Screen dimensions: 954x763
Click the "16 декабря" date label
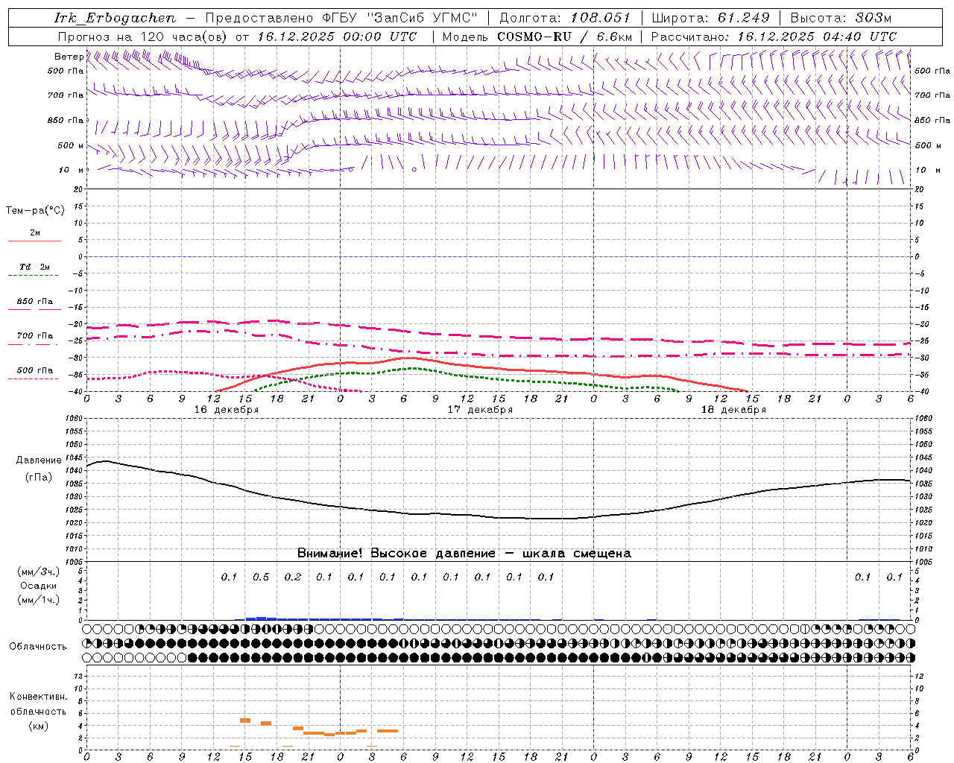click(x=227, y=410)
